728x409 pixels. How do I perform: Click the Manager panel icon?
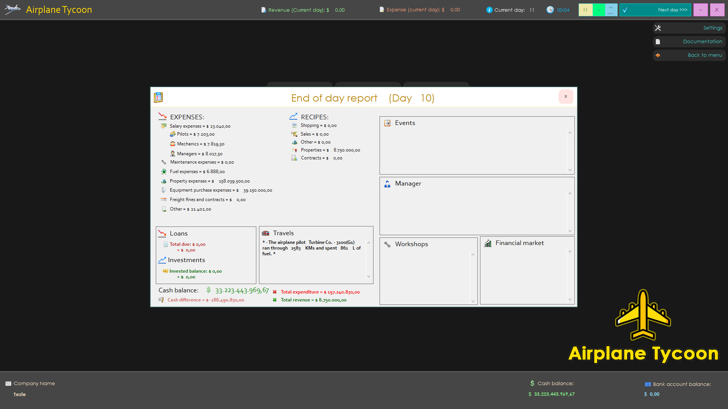(387, 183)
